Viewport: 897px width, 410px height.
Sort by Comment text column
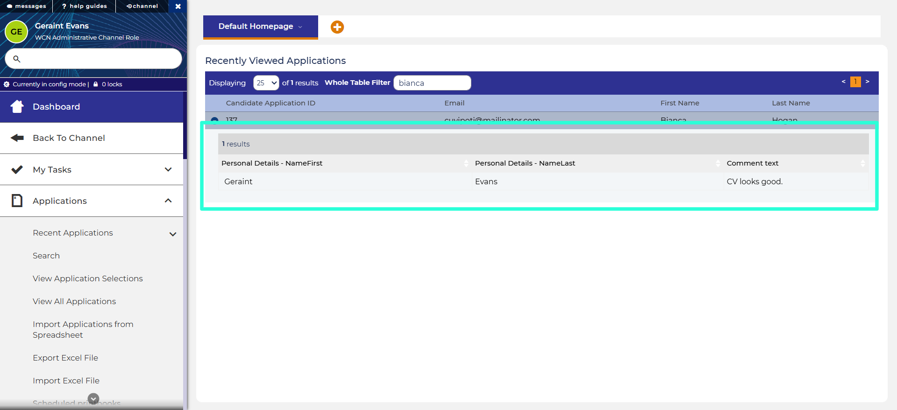pos(796,163)
